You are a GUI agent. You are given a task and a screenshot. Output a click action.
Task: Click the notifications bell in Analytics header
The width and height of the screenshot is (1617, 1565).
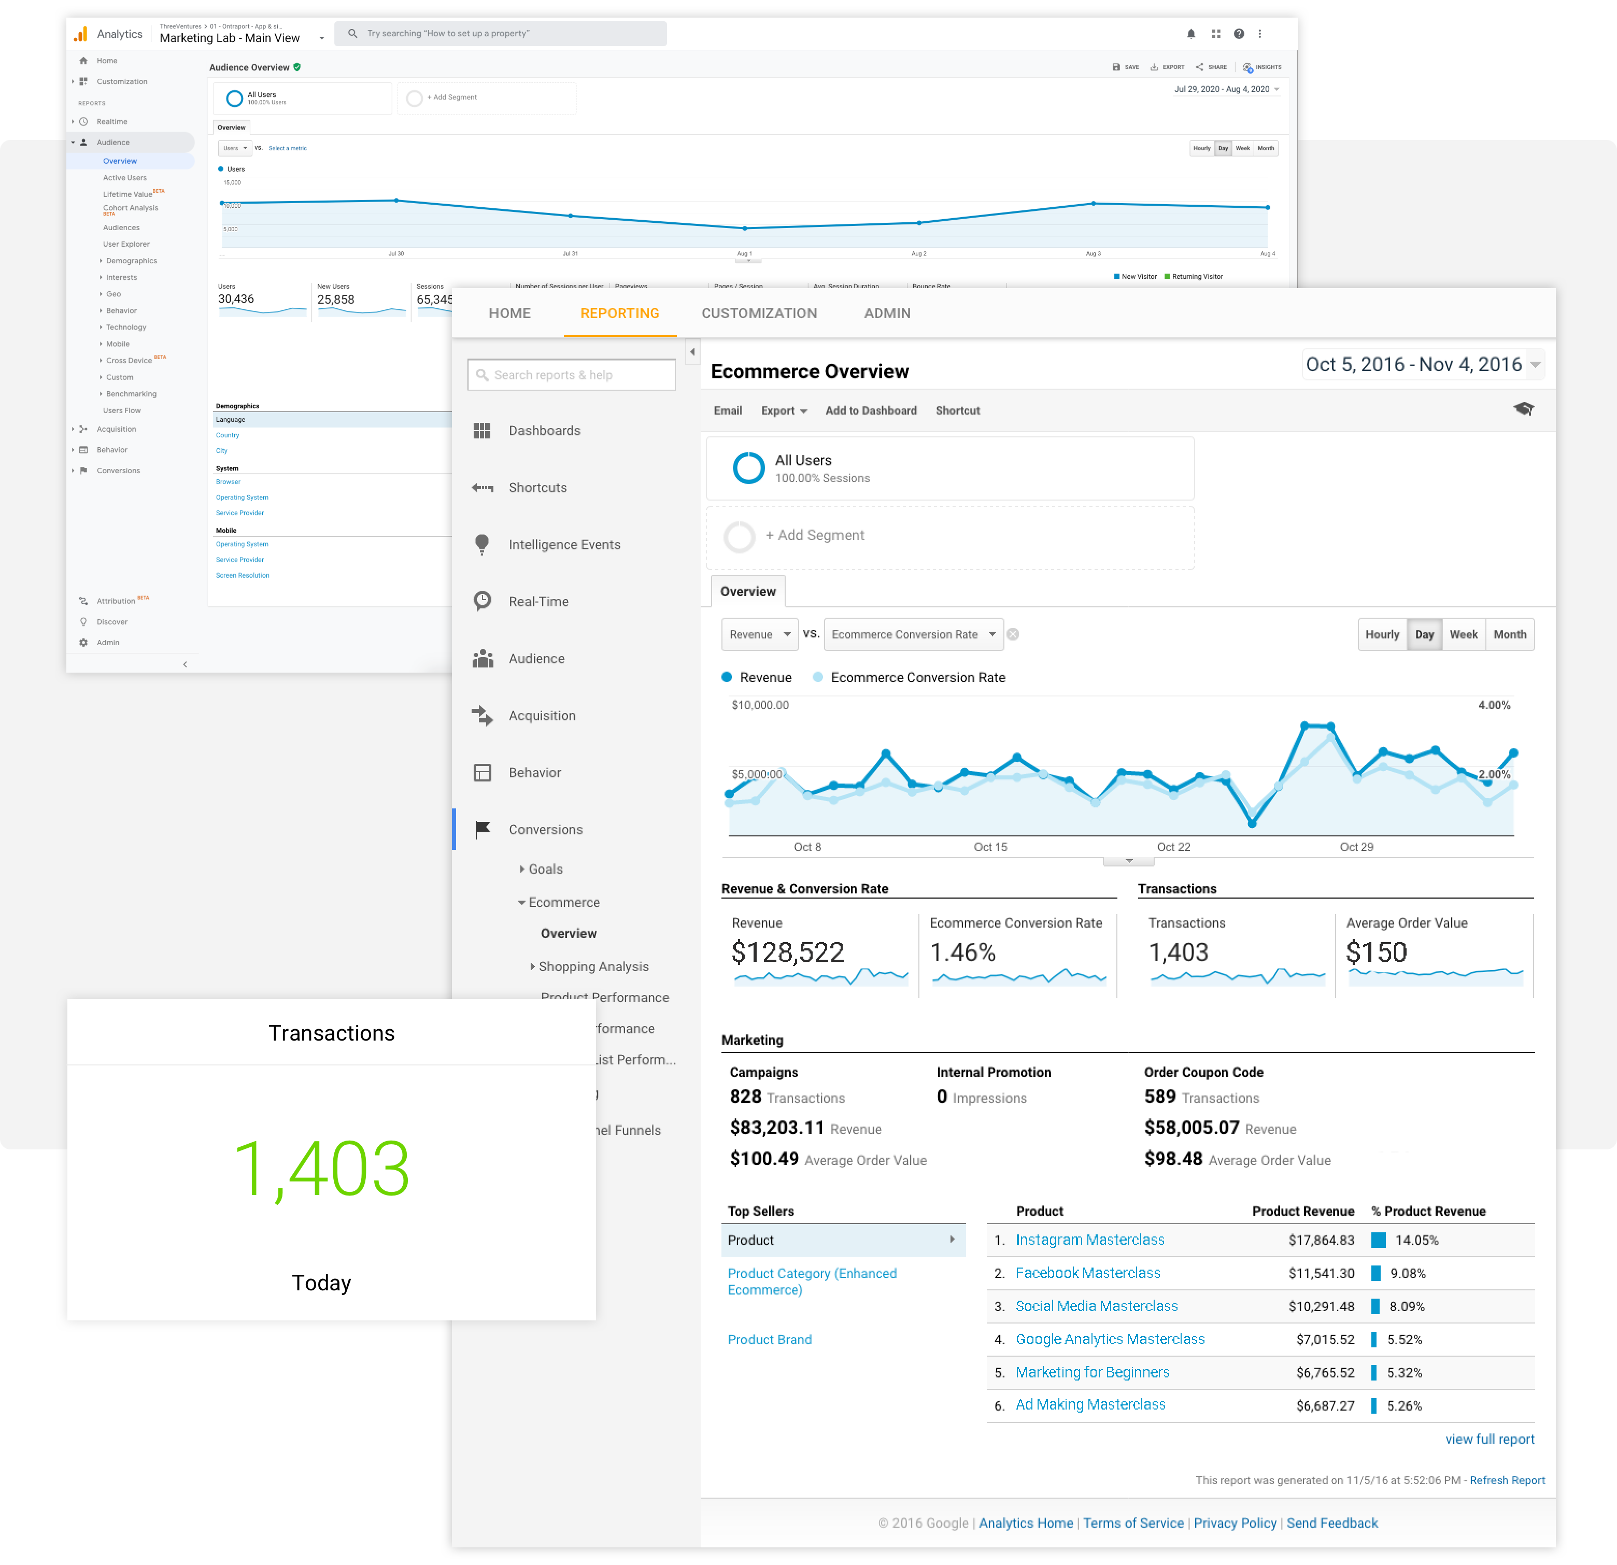tap(1190, 34)
